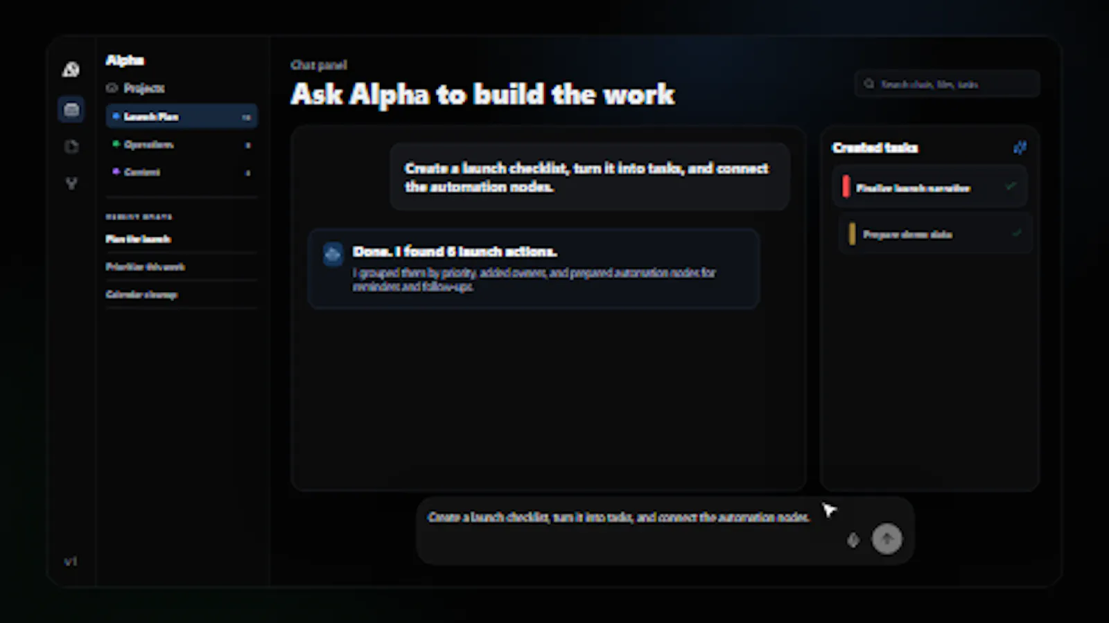The width and height of the screenshot is (1109, 623).
Task: Click the Chat panel label
Action: [319, 64]
